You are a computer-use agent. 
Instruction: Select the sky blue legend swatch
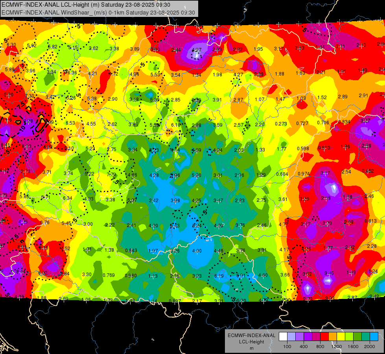[x=374, y=337]
